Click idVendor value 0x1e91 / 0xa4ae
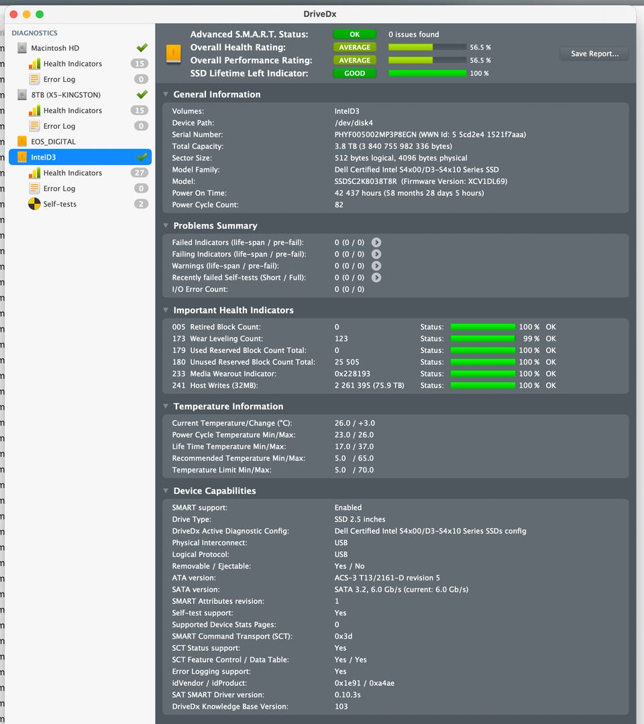Image resolution: width=644 pixels, height=724 pixels. 365,683
